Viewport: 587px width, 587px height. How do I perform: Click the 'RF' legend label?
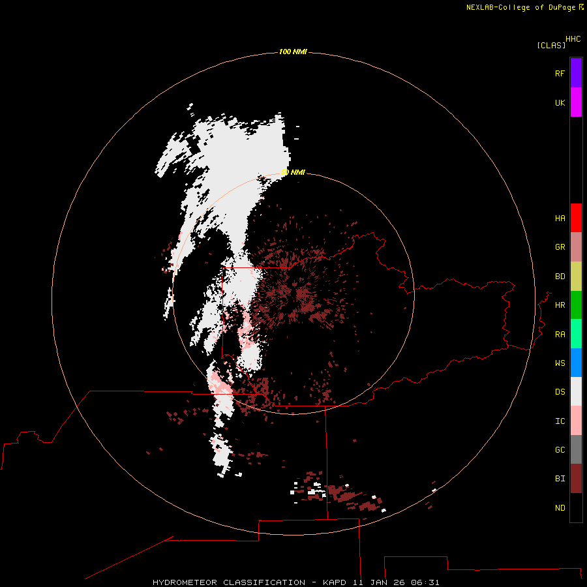pos(560,73)
